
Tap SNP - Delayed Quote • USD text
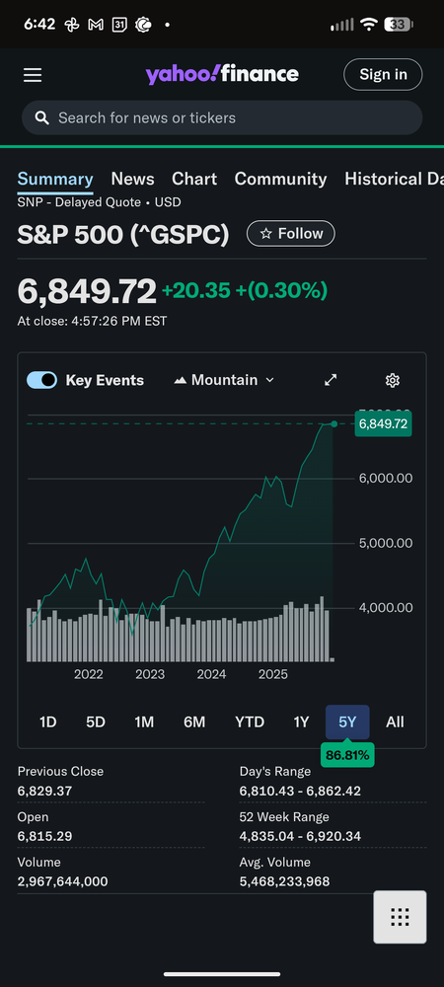[x=99, y=202]
